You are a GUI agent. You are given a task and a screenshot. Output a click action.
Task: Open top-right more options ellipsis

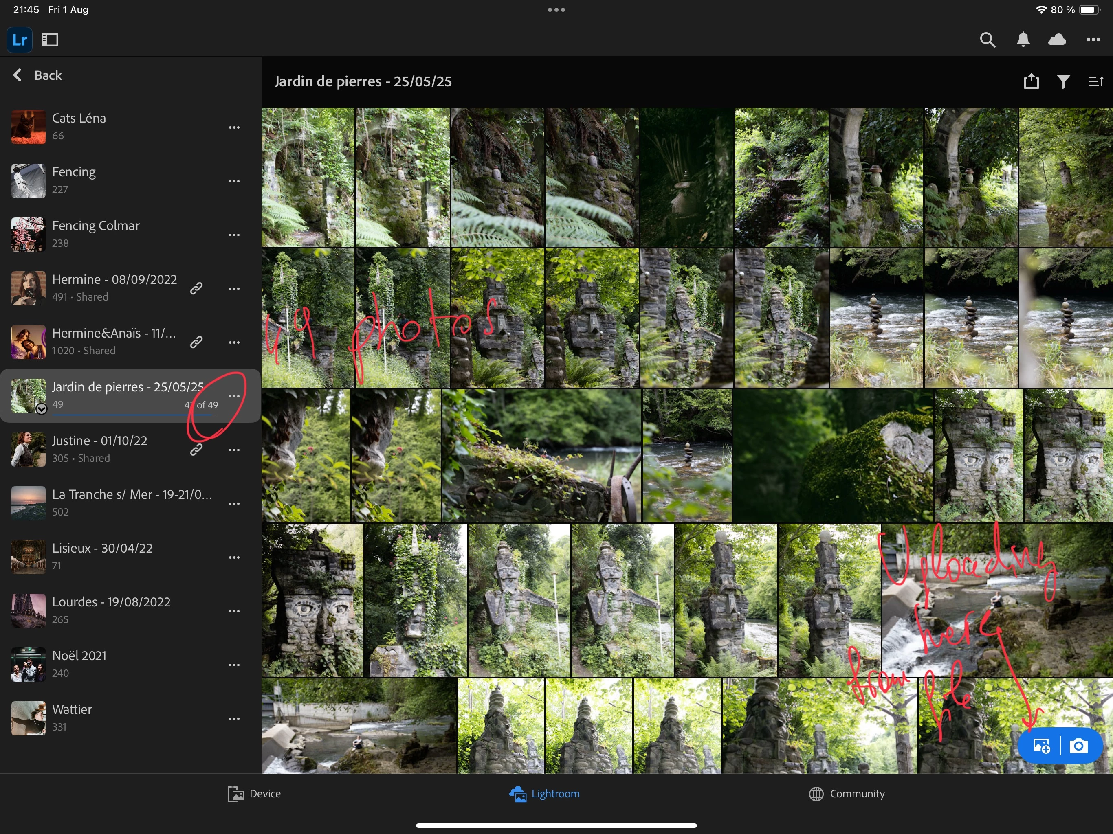coord(1093,40)
